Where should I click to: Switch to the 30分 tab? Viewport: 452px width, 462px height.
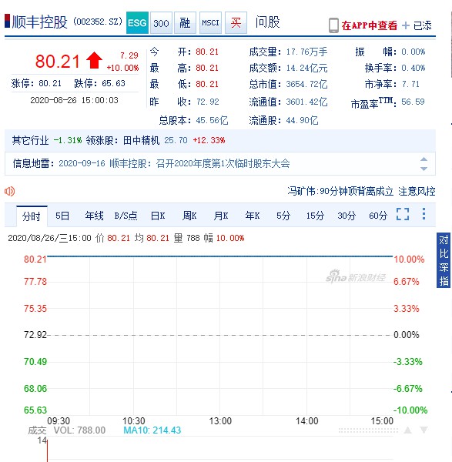(347, 216)
